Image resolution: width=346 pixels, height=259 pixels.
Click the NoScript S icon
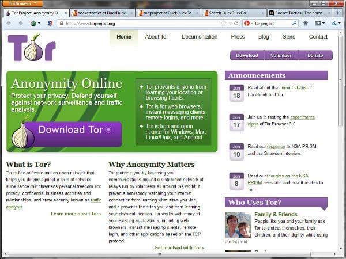[x=50, y=23]
